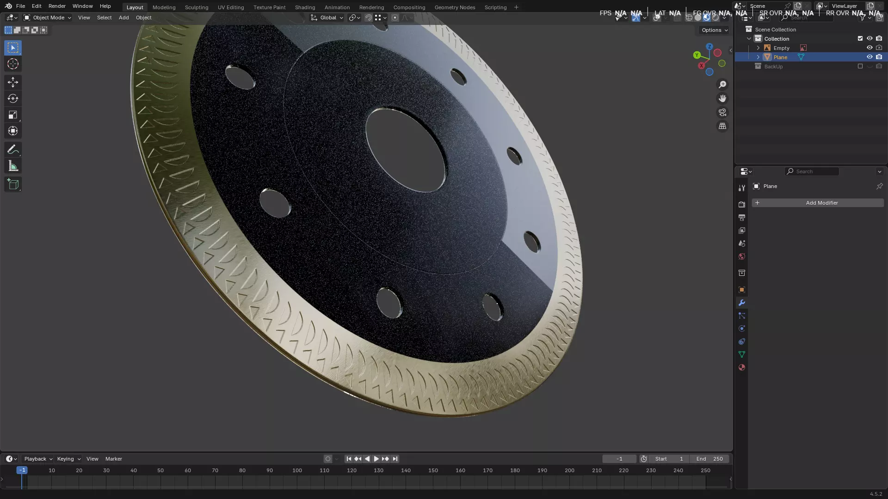
Task: Play the animation forward
Action: (376, 459)
